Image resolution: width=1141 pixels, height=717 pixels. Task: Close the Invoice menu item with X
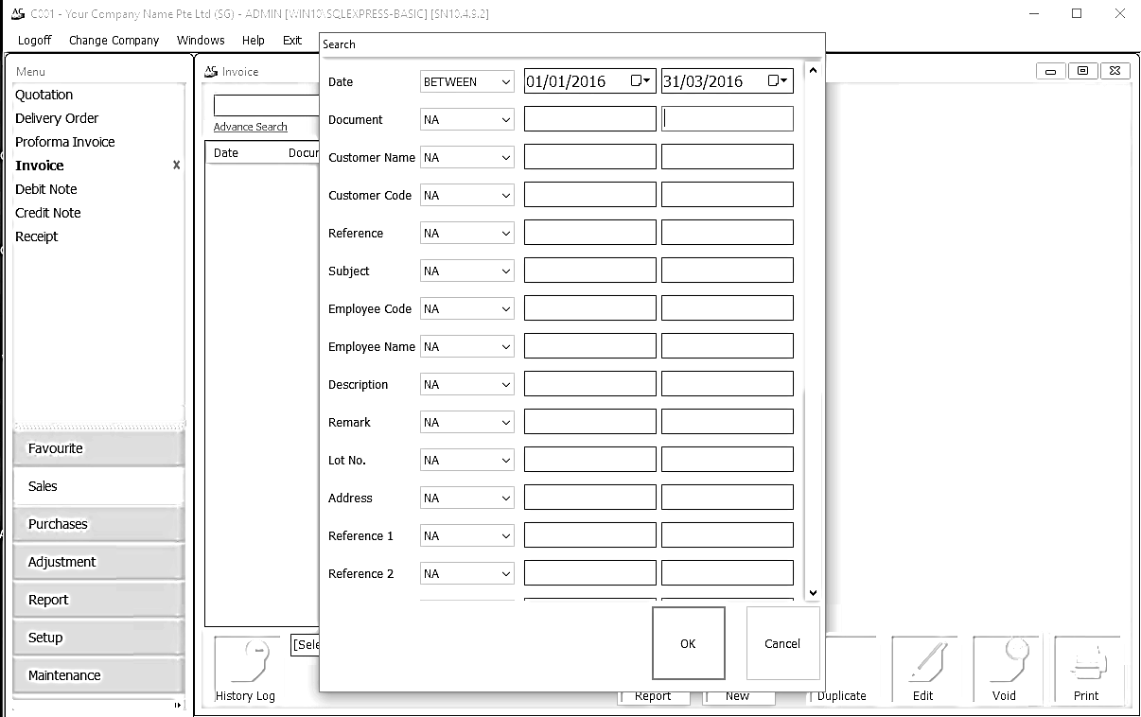click(176, 166)
